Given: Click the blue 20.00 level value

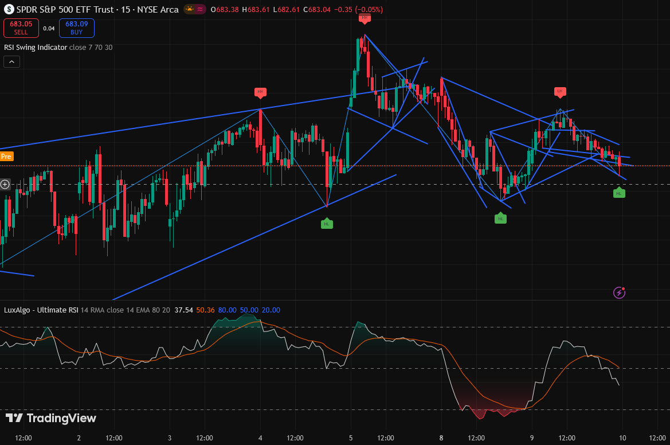Looking at the screenshot, I should coord(271,310).
